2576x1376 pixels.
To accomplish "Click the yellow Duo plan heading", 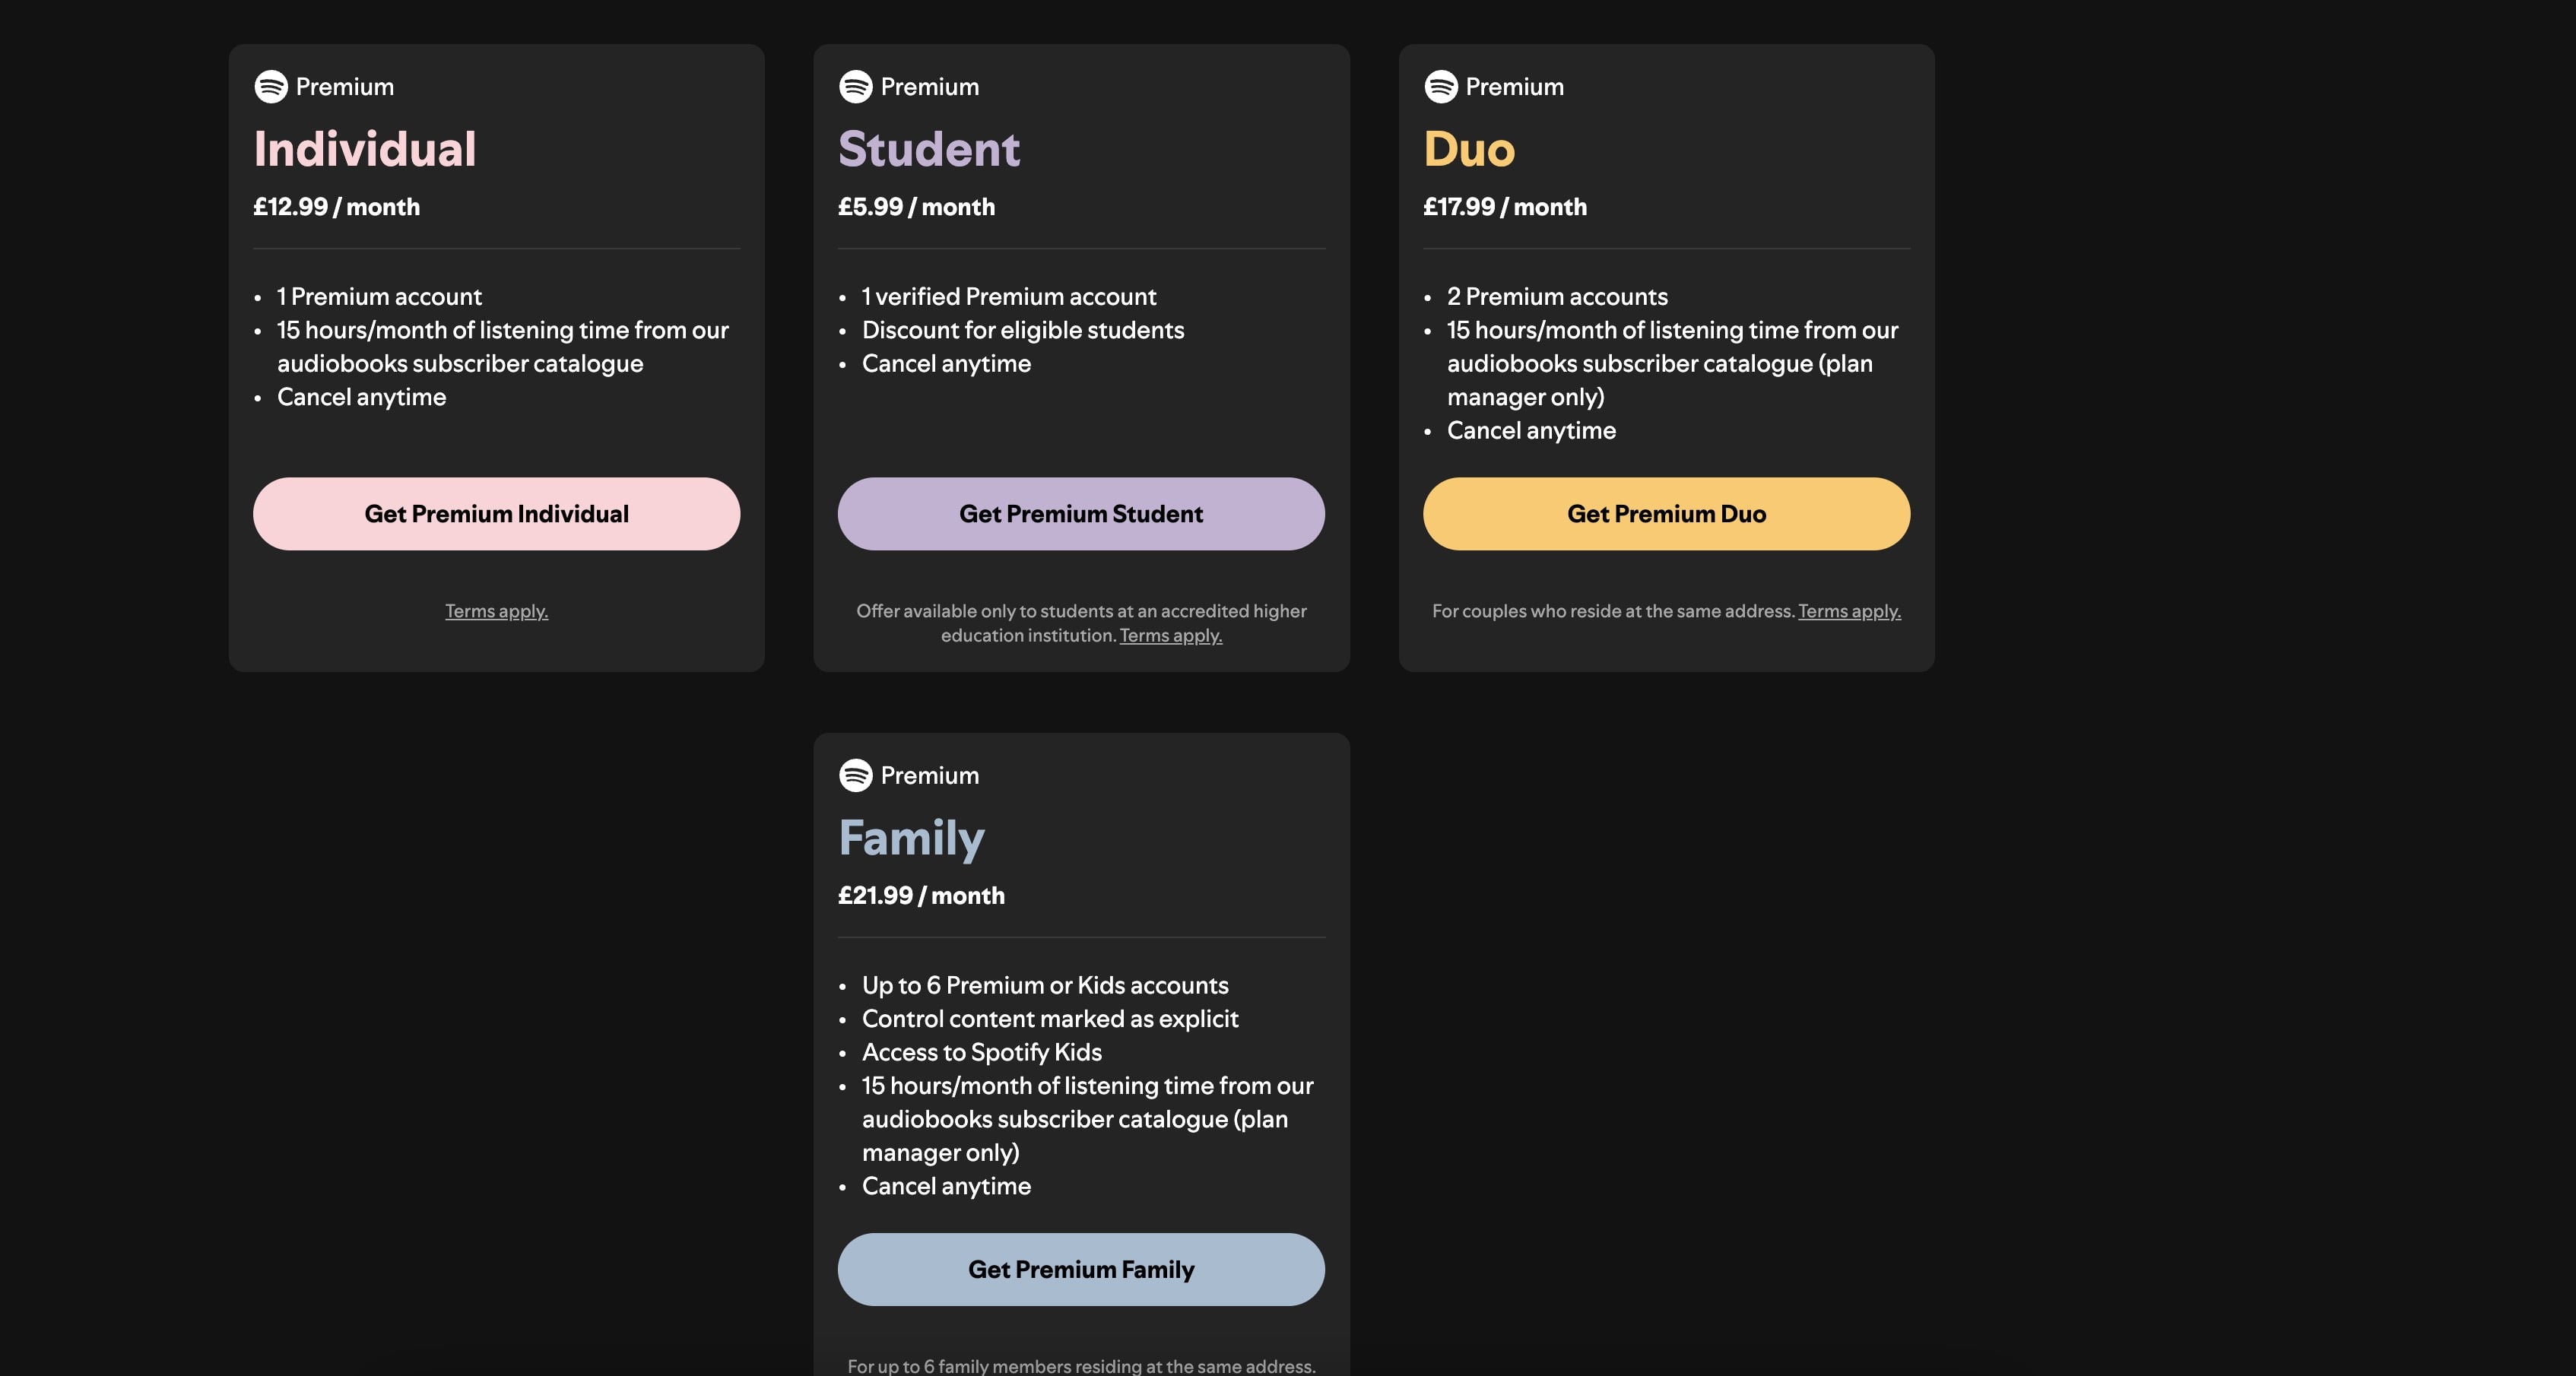I will coord(1469,149).
